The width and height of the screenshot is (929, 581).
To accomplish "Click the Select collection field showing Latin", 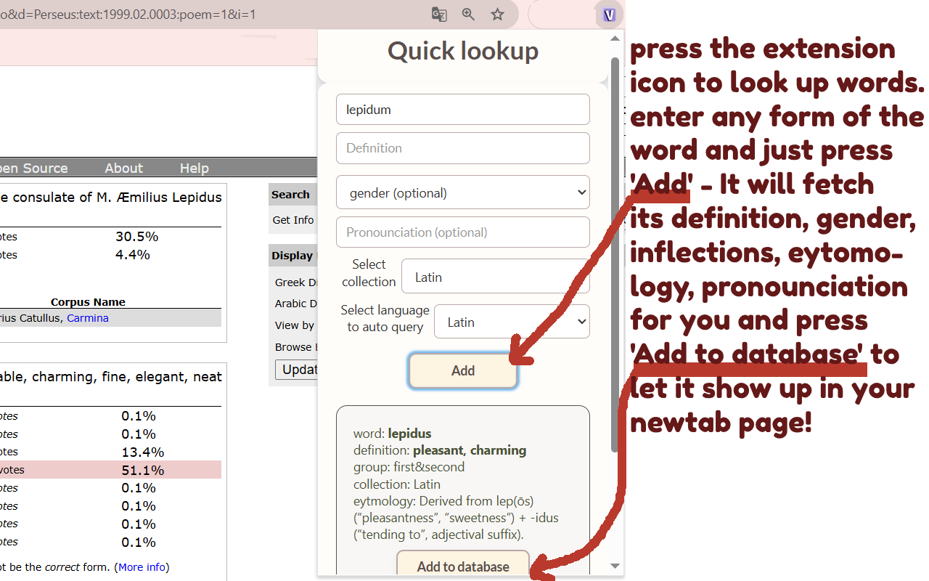I will [x=496, y=277].
